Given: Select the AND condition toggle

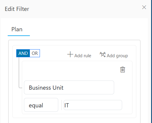Looking at the screenshot, I should [x=23, y=53].
